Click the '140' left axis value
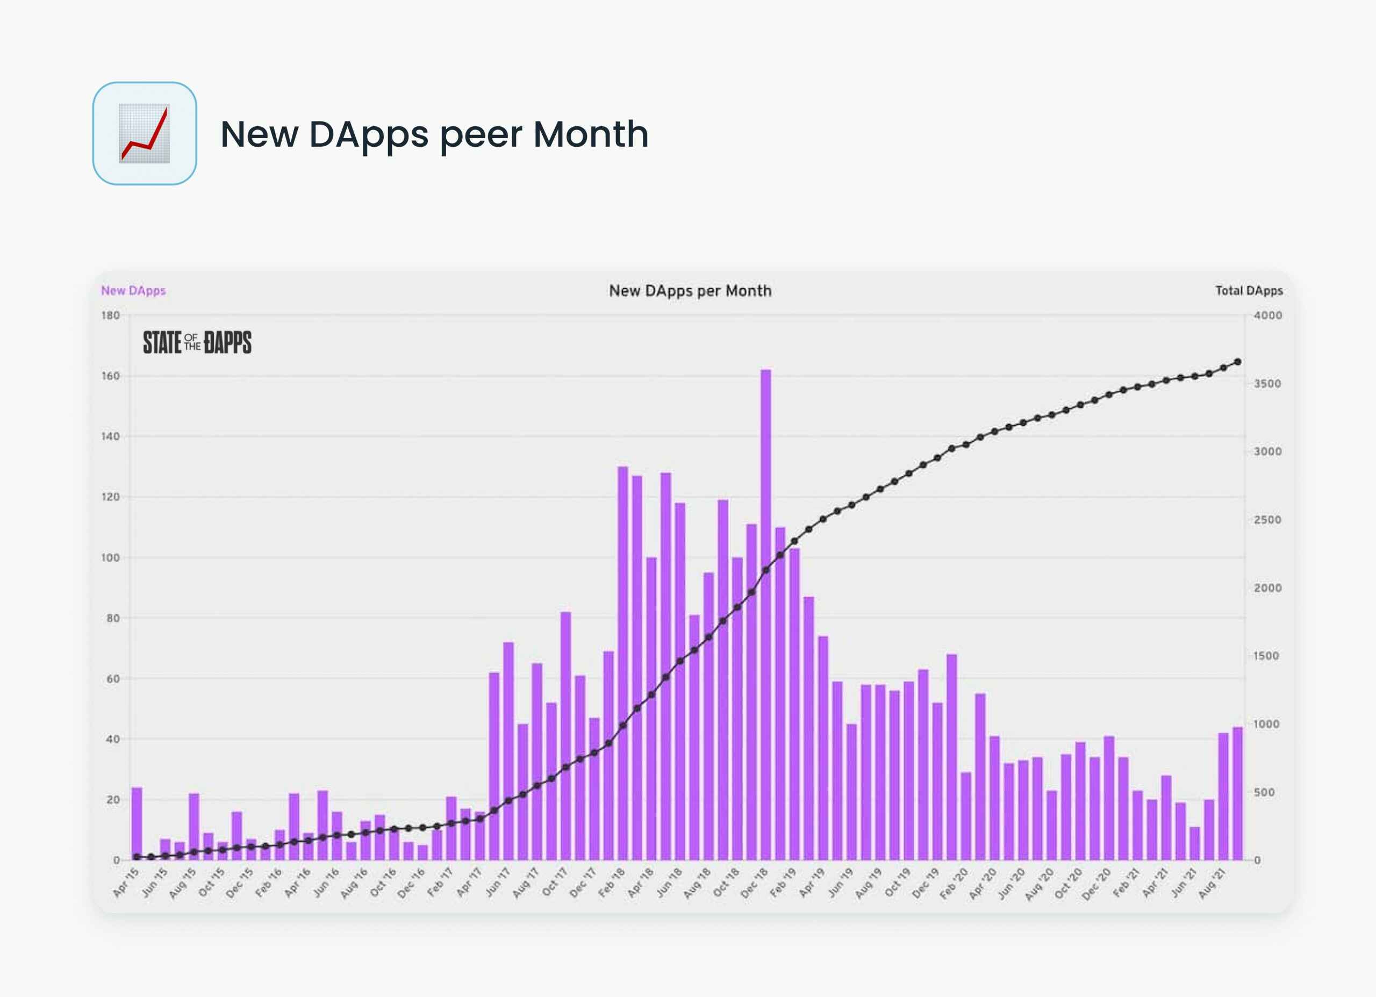 tap(110, 436)
